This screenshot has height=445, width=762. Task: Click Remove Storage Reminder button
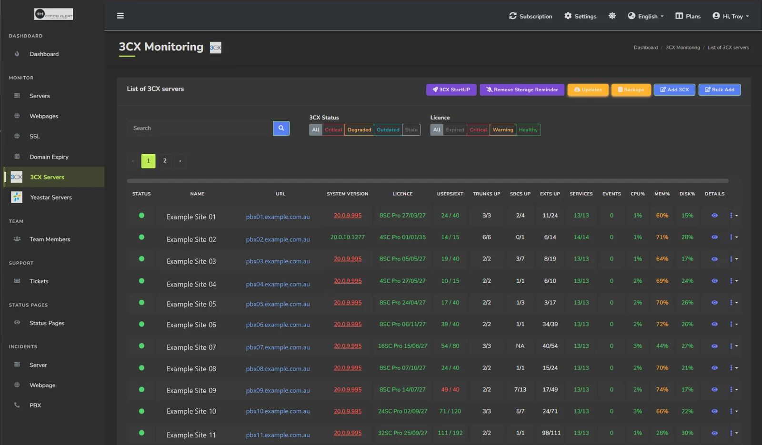522,89
